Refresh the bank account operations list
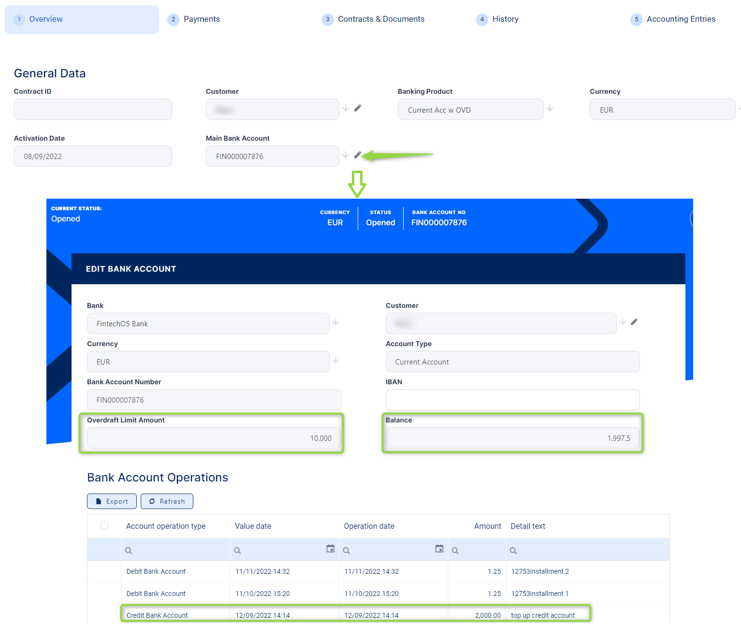741x625 pixels. point(167,501)
